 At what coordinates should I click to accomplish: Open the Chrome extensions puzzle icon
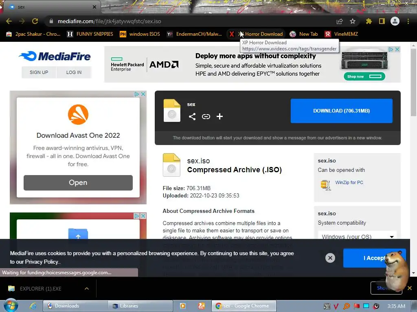tap(369, 21)
